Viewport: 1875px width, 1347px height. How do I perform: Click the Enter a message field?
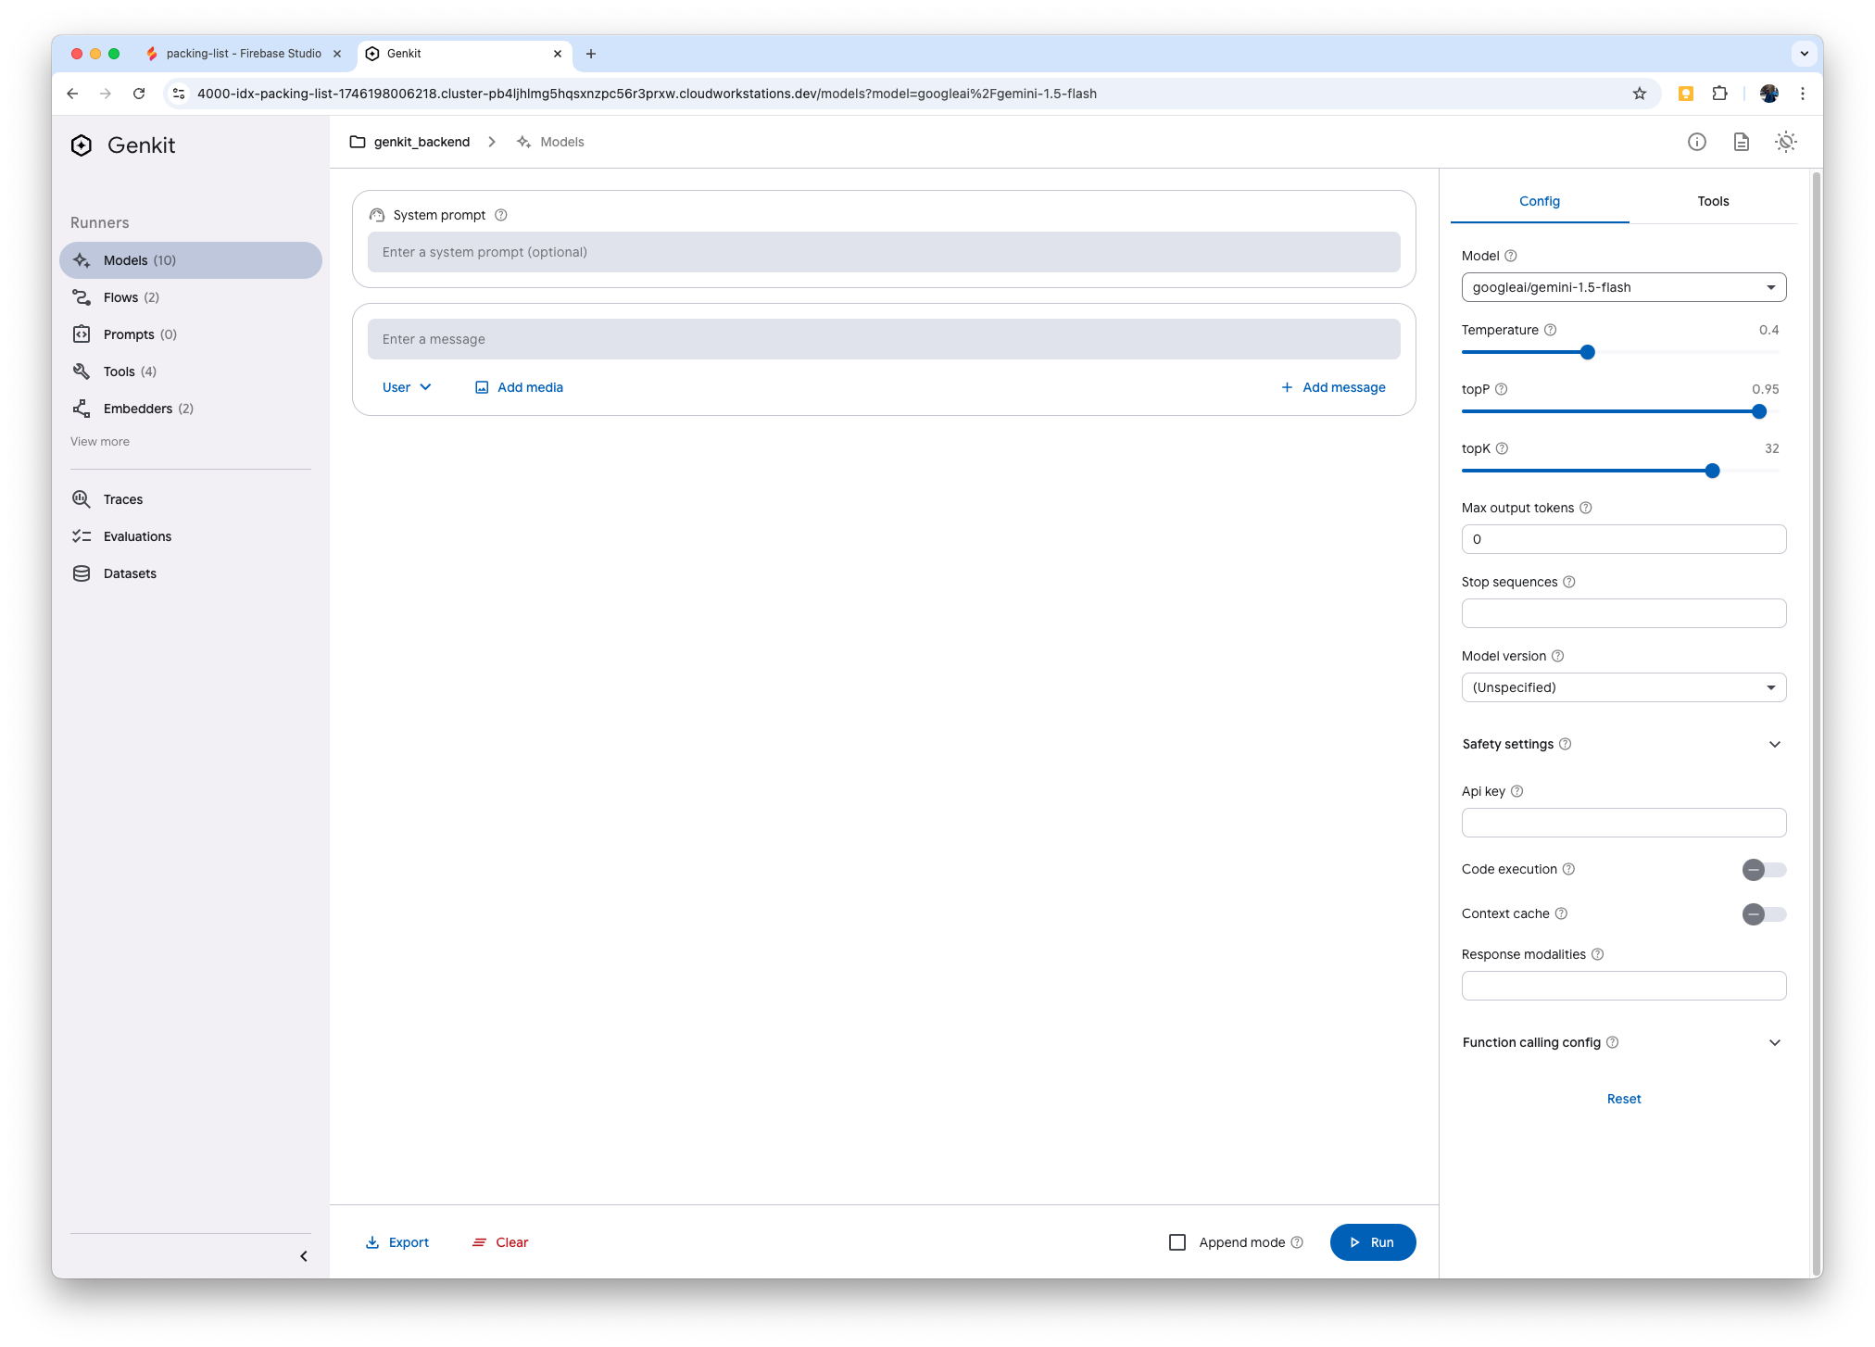click(x=884, y=339)
